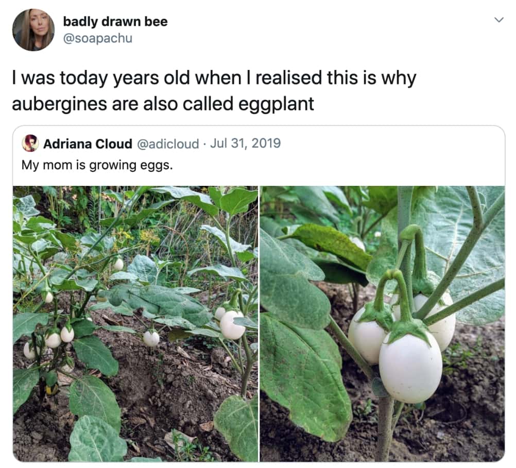Open the Jul 31, 2019 timestamp
Screen dimensions: 516x468
pyautogui.click(x=245, y=143)
